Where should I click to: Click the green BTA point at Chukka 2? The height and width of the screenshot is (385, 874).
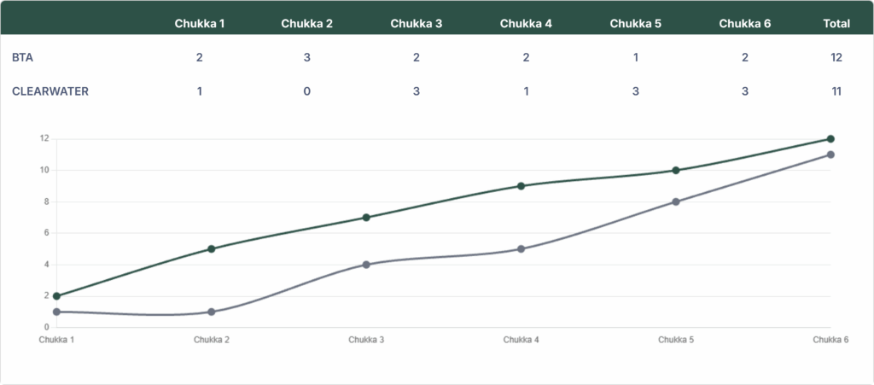coord(211,249)
